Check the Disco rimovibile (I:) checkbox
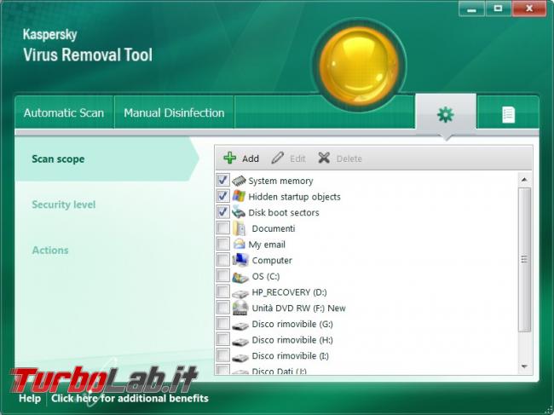 coord(222,355)
